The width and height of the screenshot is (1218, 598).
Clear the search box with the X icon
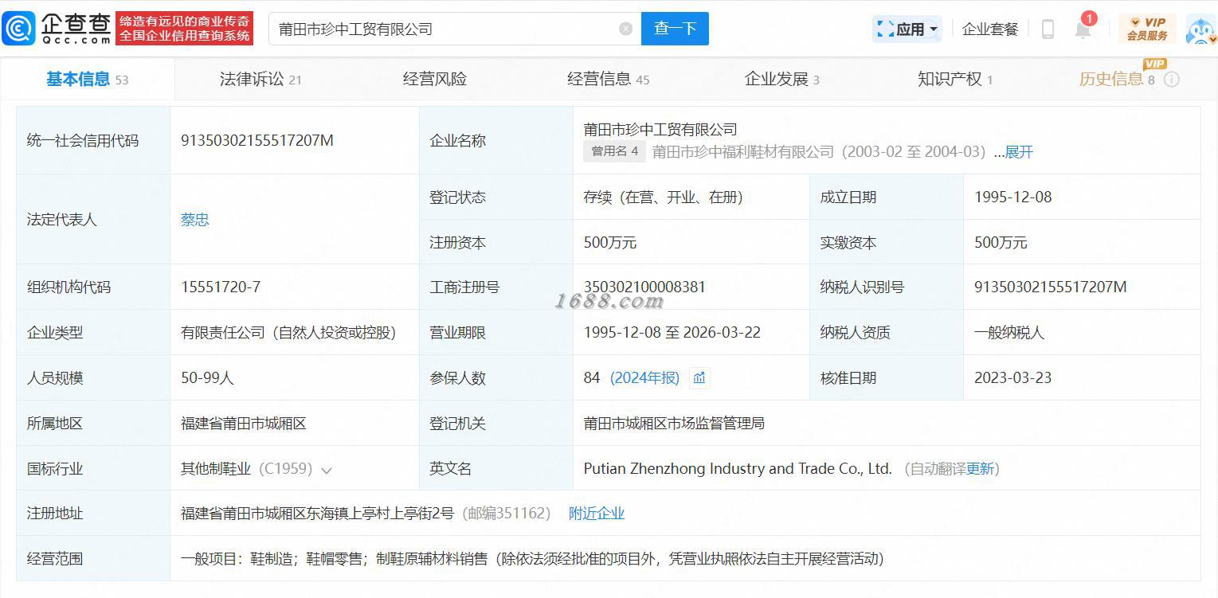626,29
